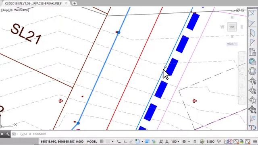
Task: Open the [2D Wireframe] visual style menu
Action: tap(19, 10)
